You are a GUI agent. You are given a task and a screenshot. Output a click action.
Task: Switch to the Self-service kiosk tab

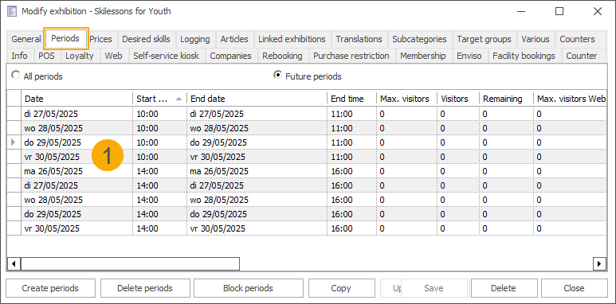pyautogui.click(x=167, y=56)
